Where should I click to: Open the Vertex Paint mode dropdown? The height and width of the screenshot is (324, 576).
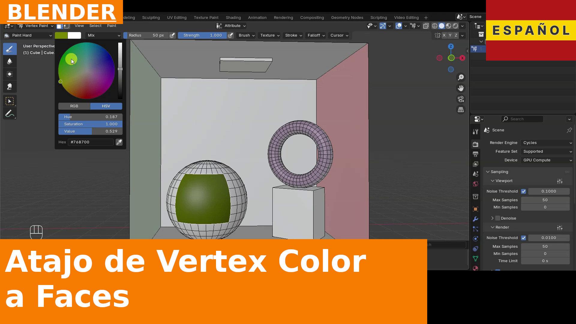point(36,26)
